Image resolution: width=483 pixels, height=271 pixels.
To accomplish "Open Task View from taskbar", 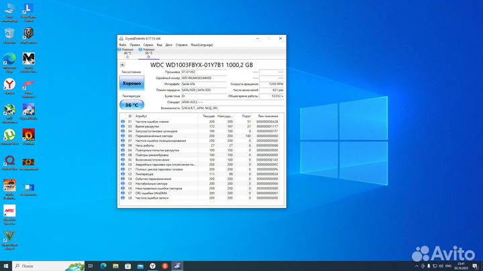I will [91, 266].
